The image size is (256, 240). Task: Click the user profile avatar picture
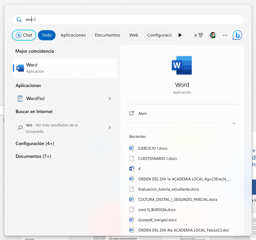tap(213, 35)
